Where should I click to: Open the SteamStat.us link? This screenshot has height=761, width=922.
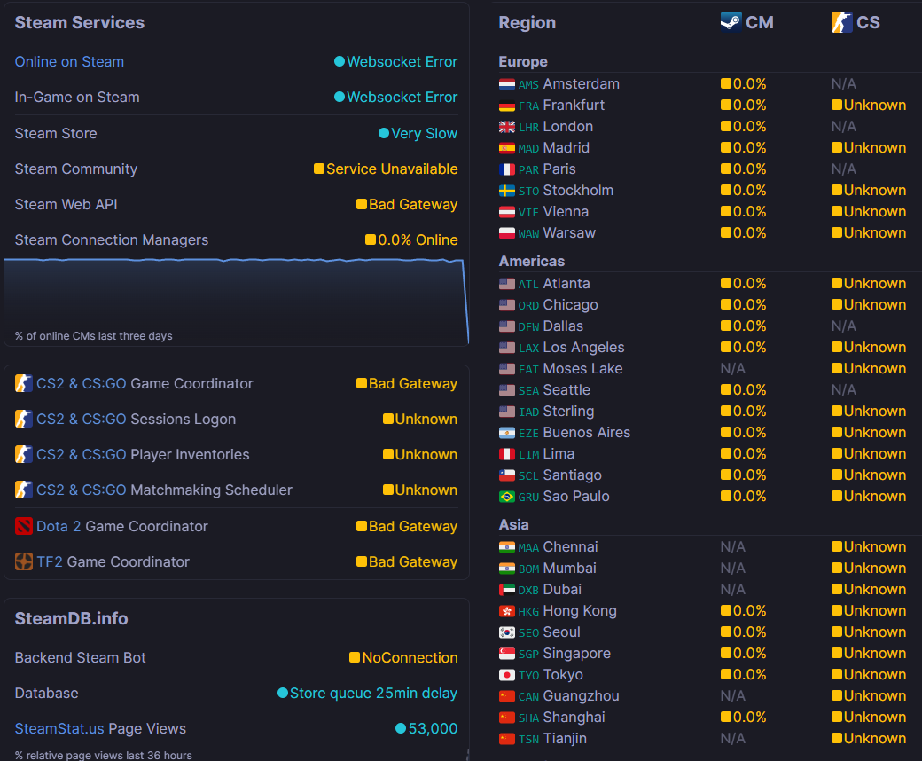[59, 729]
